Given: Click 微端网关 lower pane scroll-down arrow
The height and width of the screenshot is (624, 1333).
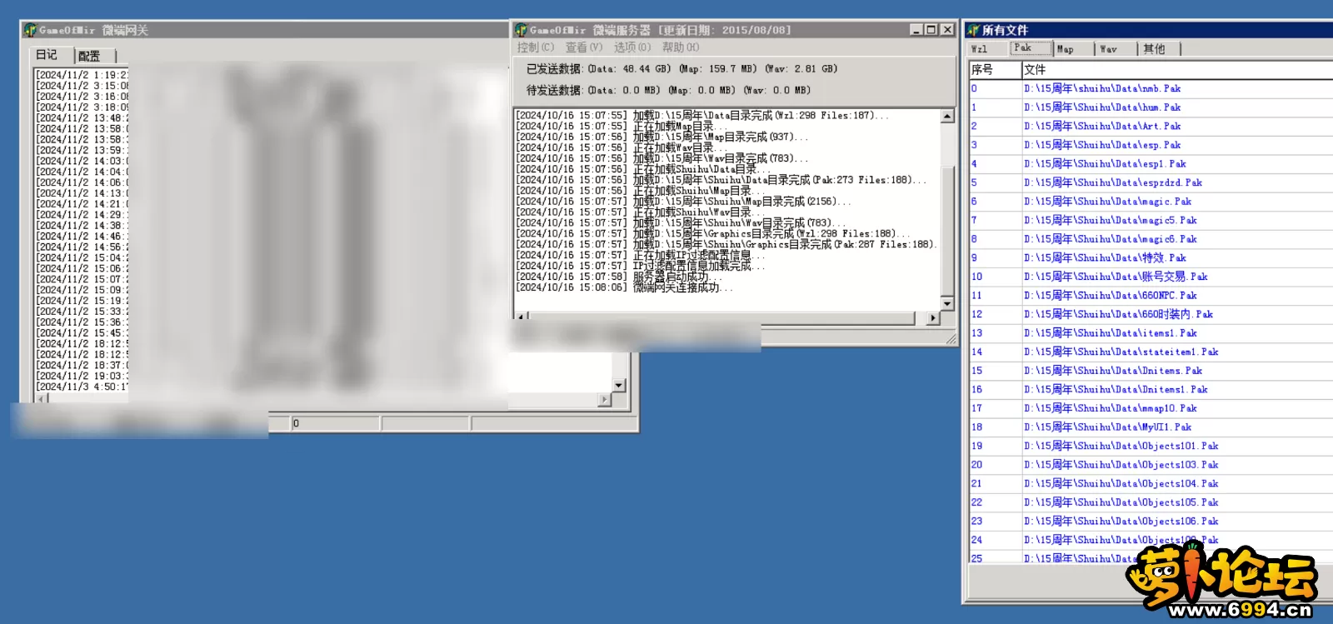Looking at the screenshot, I should 619,385.
